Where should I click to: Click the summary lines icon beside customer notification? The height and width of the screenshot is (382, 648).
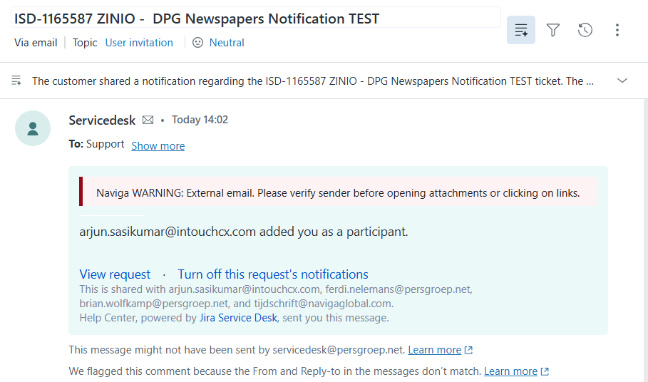(16, 81)
